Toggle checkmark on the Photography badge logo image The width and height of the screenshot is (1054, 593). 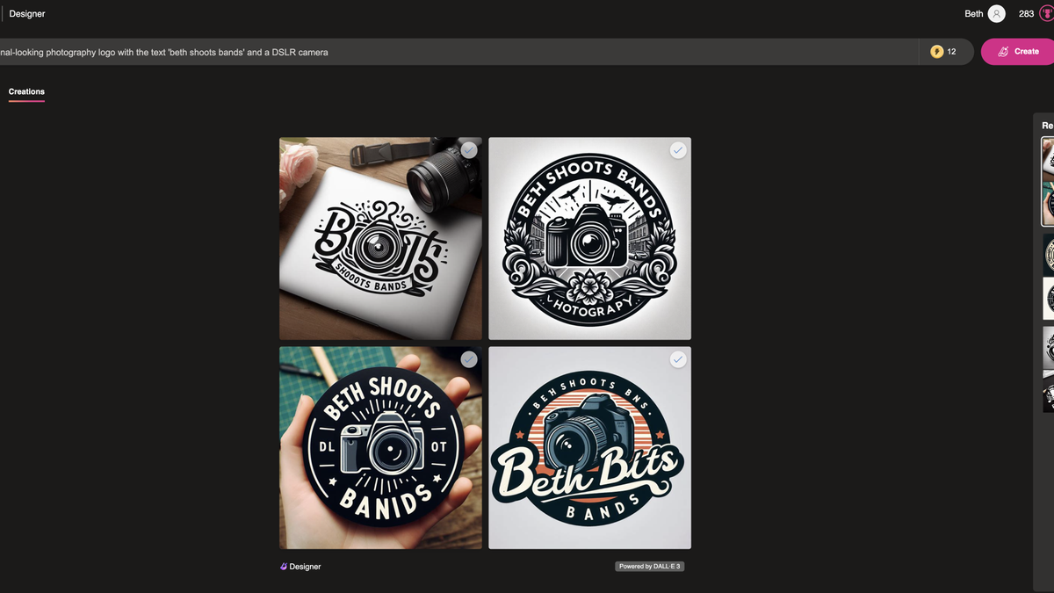(678, 150)
